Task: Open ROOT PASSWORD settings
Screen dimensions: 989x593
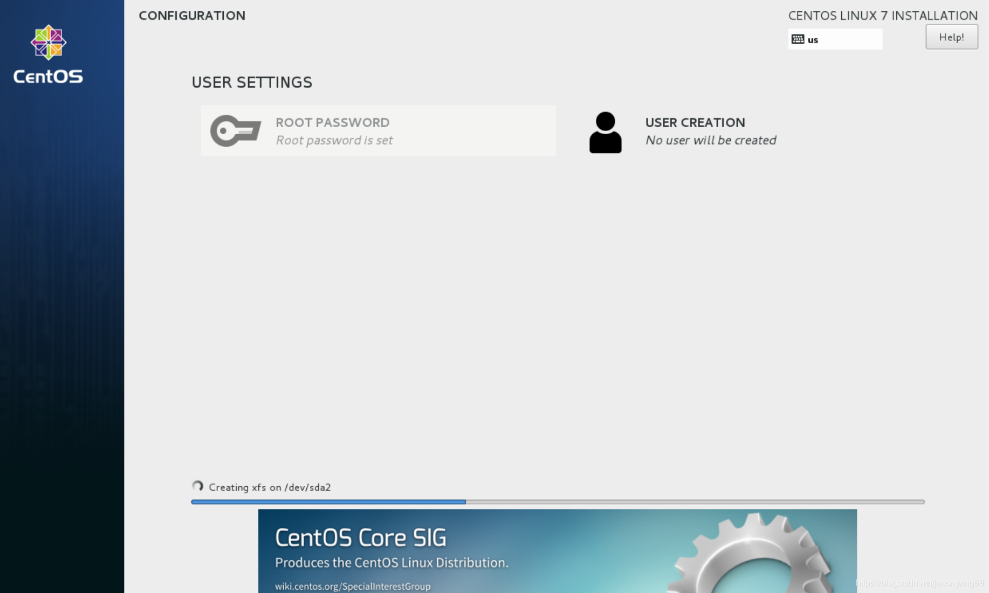Action: pos(378,131)
